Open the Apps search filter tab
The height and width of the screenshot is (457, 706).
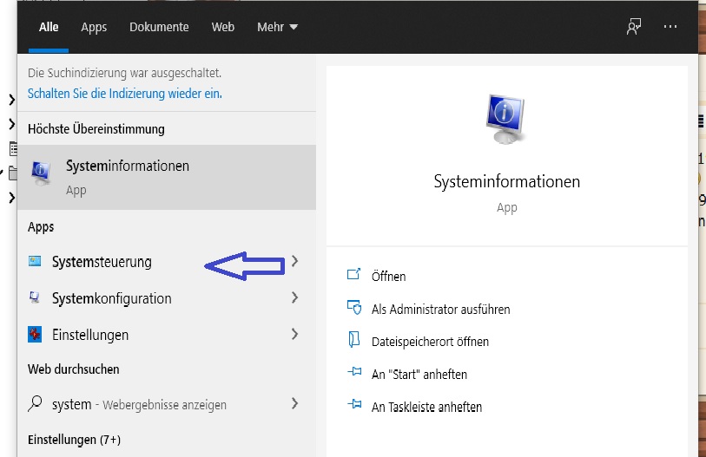tap(94, 28)
